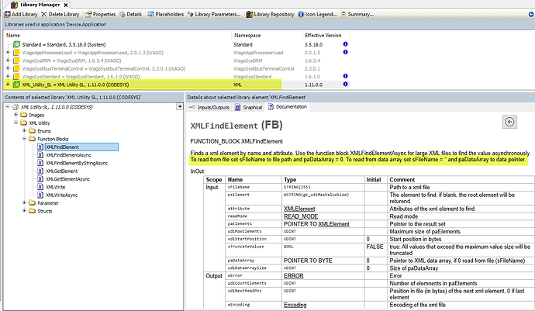The height and width of the screenshot is (311, 535).
Task: Expand the Parameter folder
Action: click(24, 202)
